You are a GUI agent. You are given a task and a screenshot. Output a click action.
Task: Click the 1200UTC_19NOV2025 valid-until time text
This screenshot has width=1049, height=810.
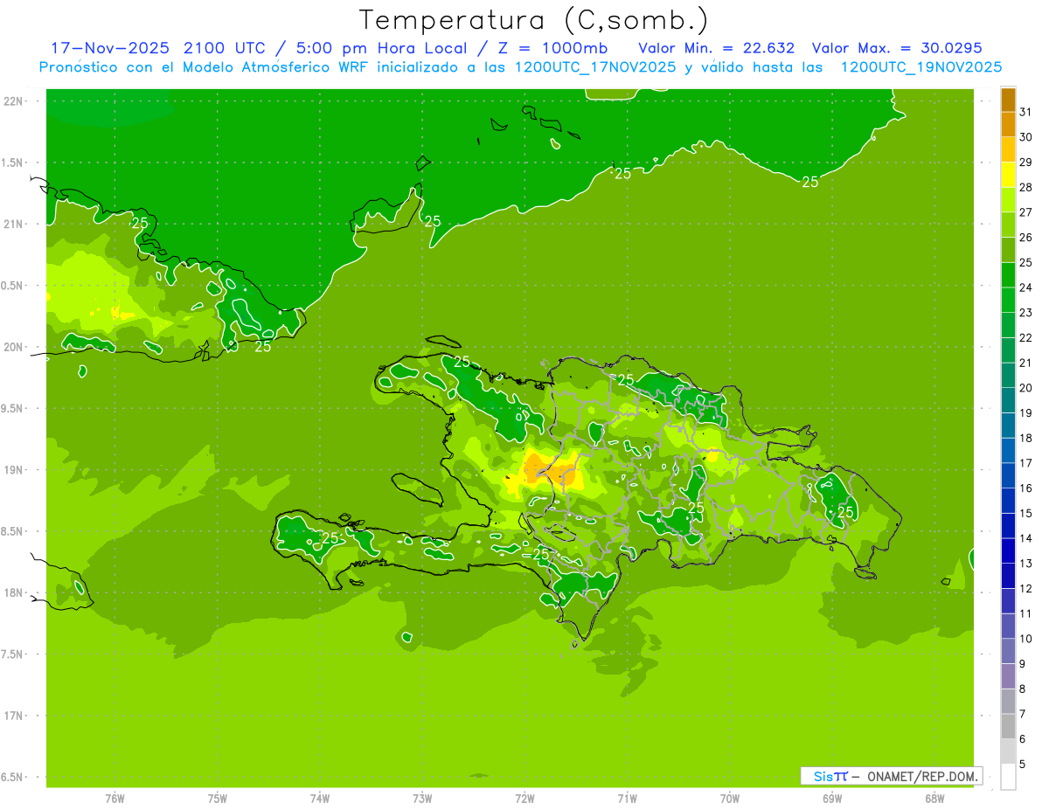pyautogui.click(x=920, y=66)
